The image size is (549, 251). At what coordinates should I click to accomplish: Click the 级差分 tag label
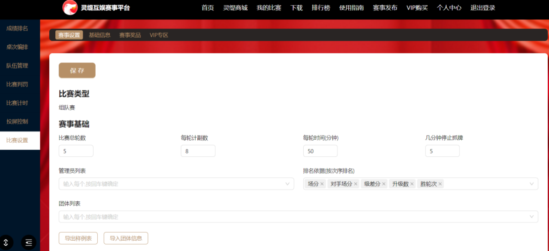click(x=372, y=184)
